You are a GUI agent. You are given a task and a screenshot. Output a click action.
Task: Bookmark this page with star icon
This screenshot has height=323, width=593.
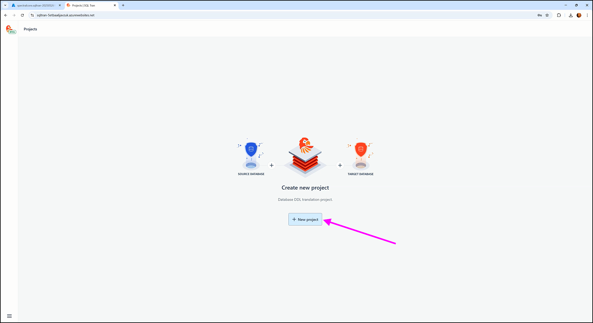tap(547, 15)
